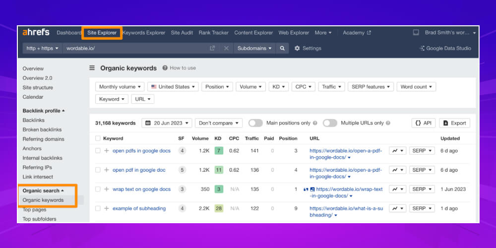The image size is (496, 248).
Task: Click image pack icon in wrap-text row
Action: 312,189
